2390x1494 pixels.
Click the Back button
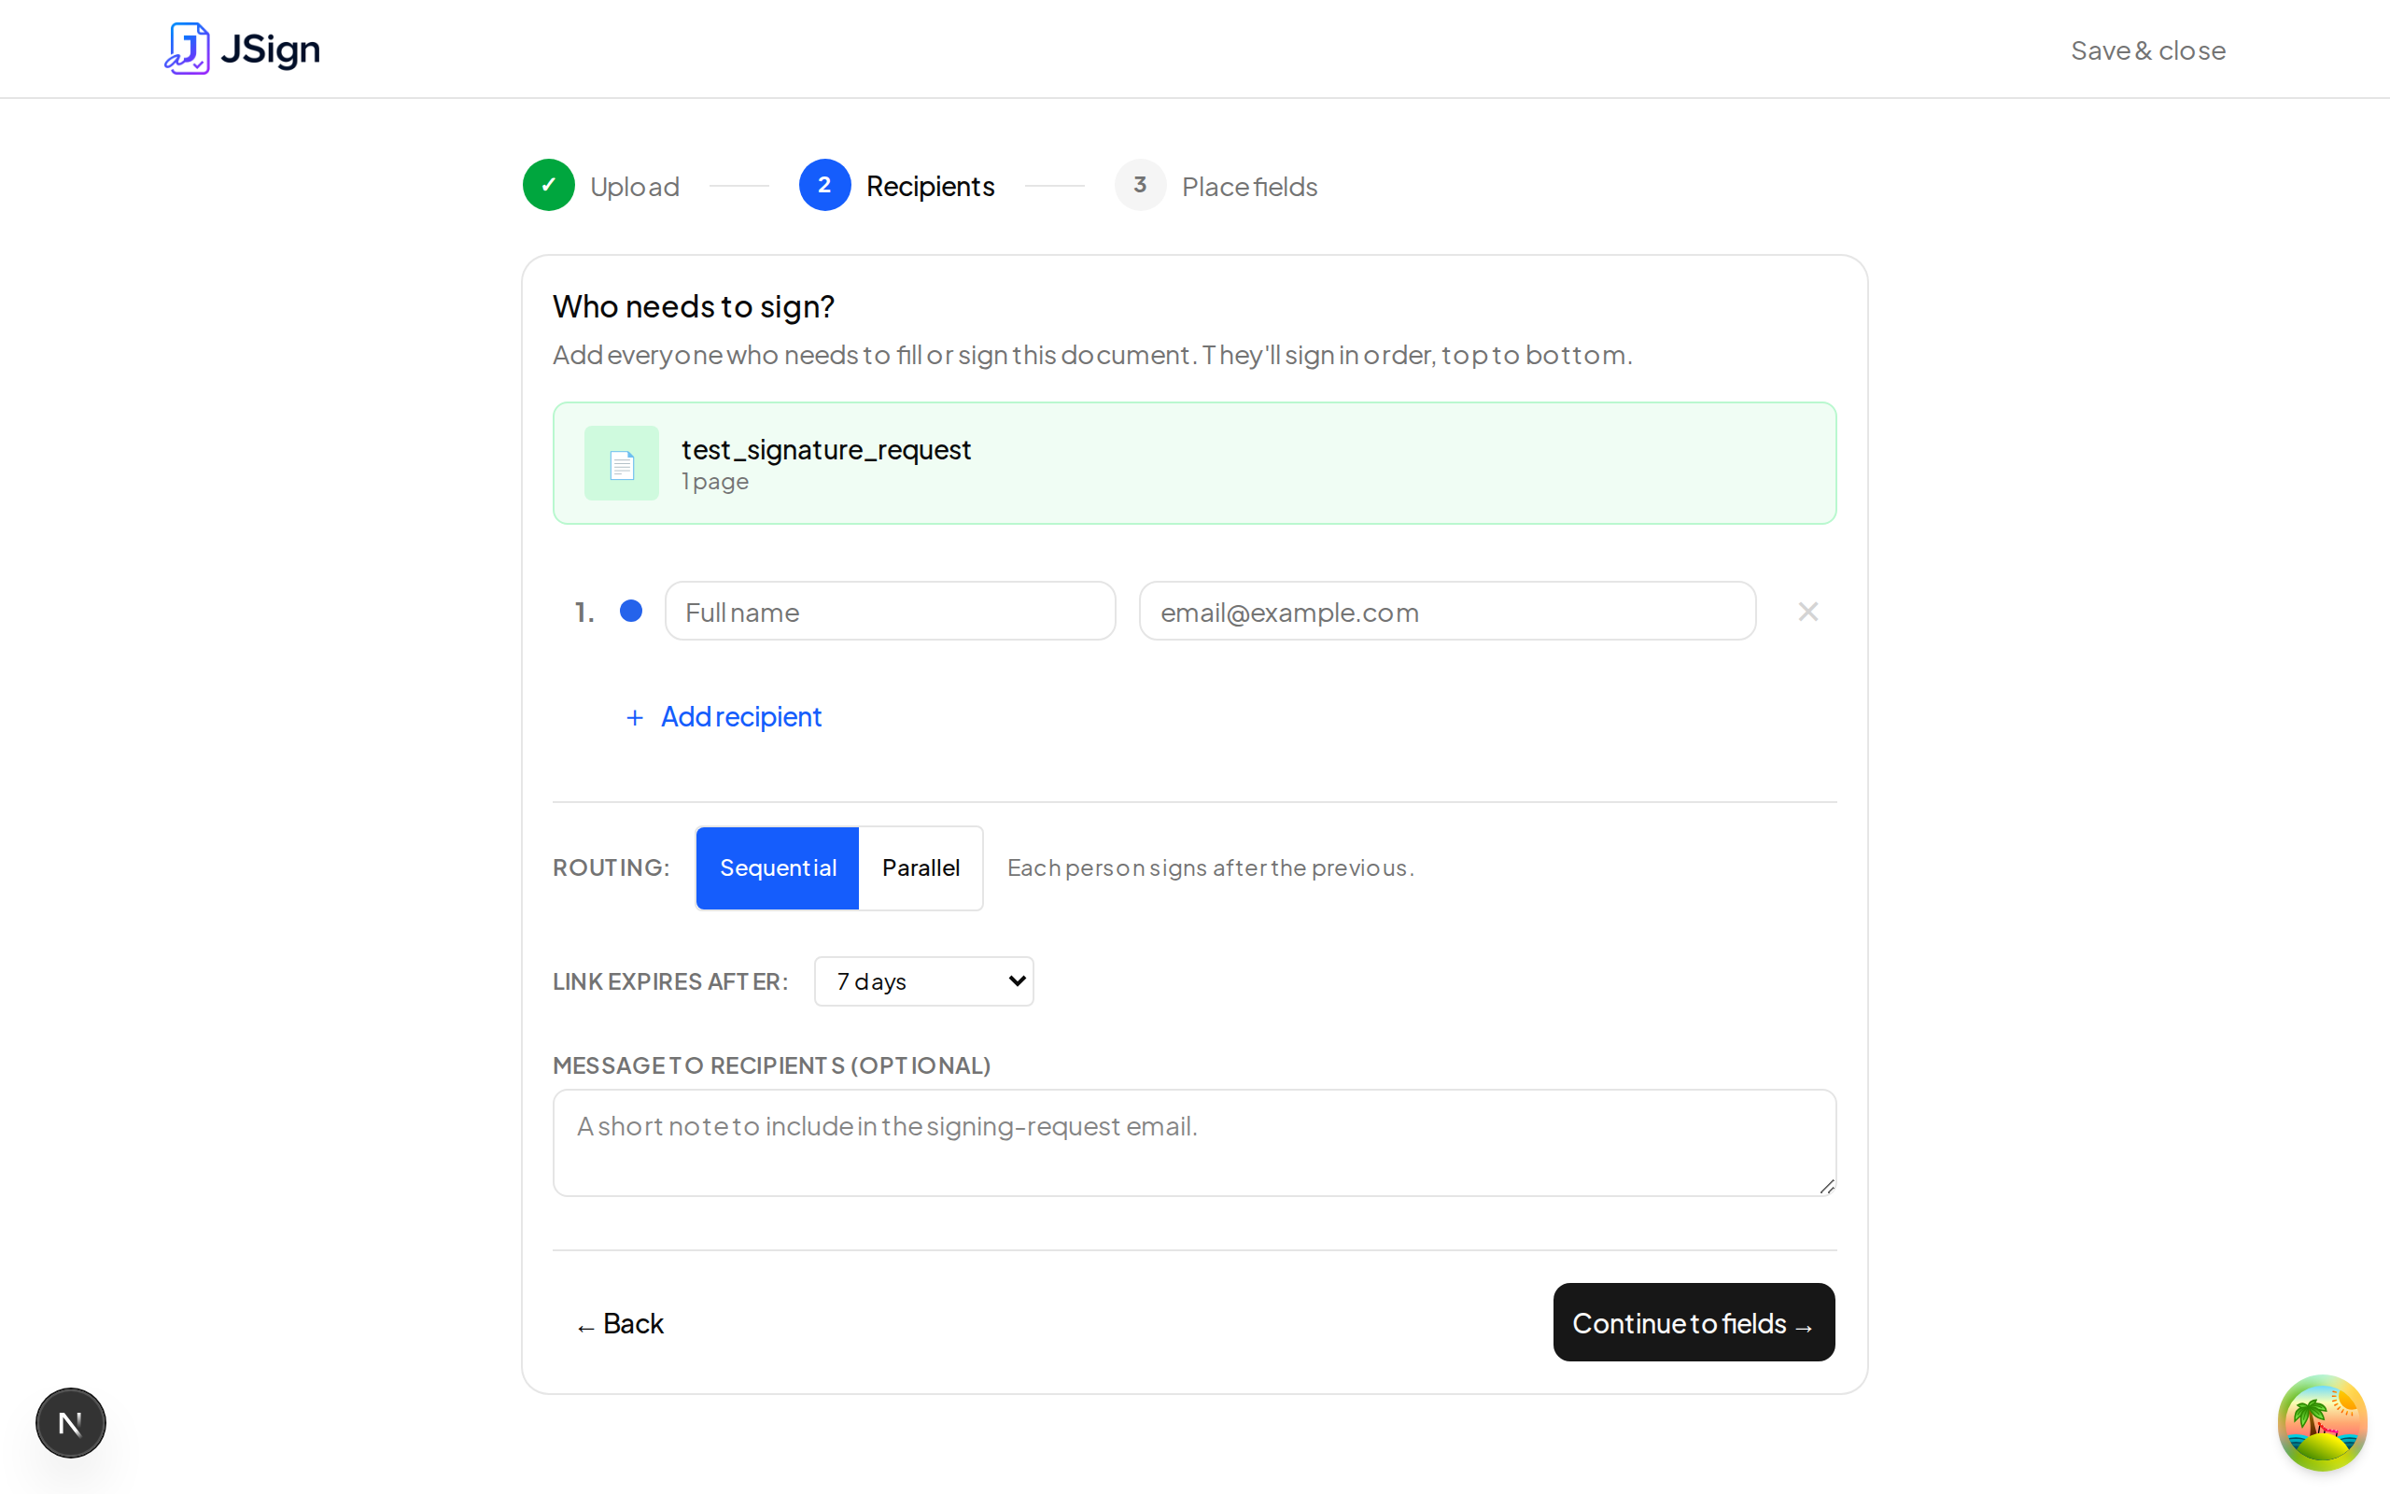[620, 1323]
